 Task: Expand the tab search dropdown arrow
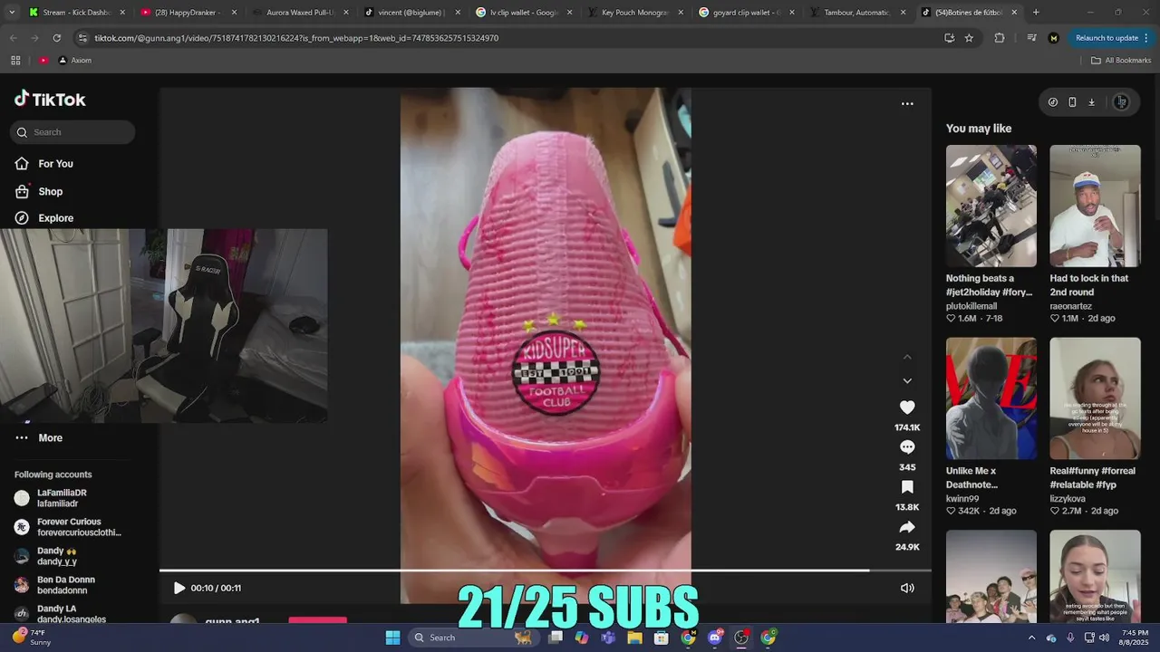click(x=11, y=13)
